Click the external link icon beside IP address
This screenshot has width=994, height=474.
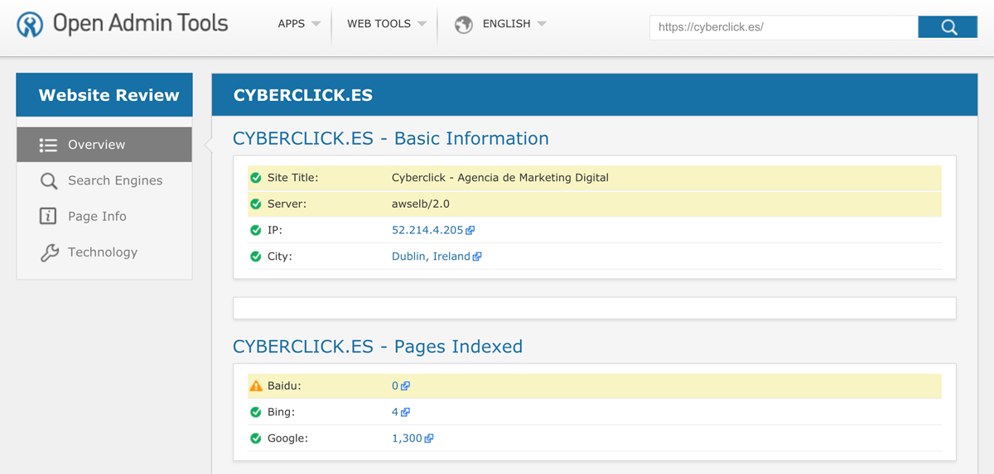470,231
